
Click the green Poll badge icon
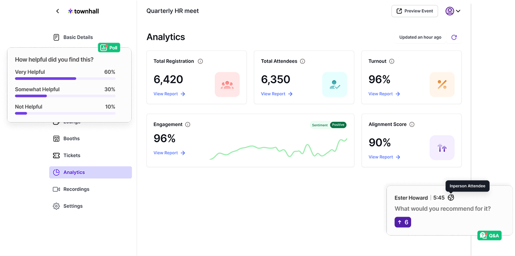point(109,48)
